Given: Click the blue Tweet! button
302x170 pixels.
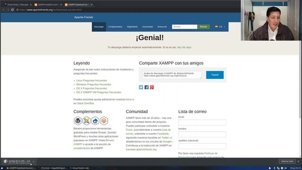Looking at the screenshot, I should (215, 75).
